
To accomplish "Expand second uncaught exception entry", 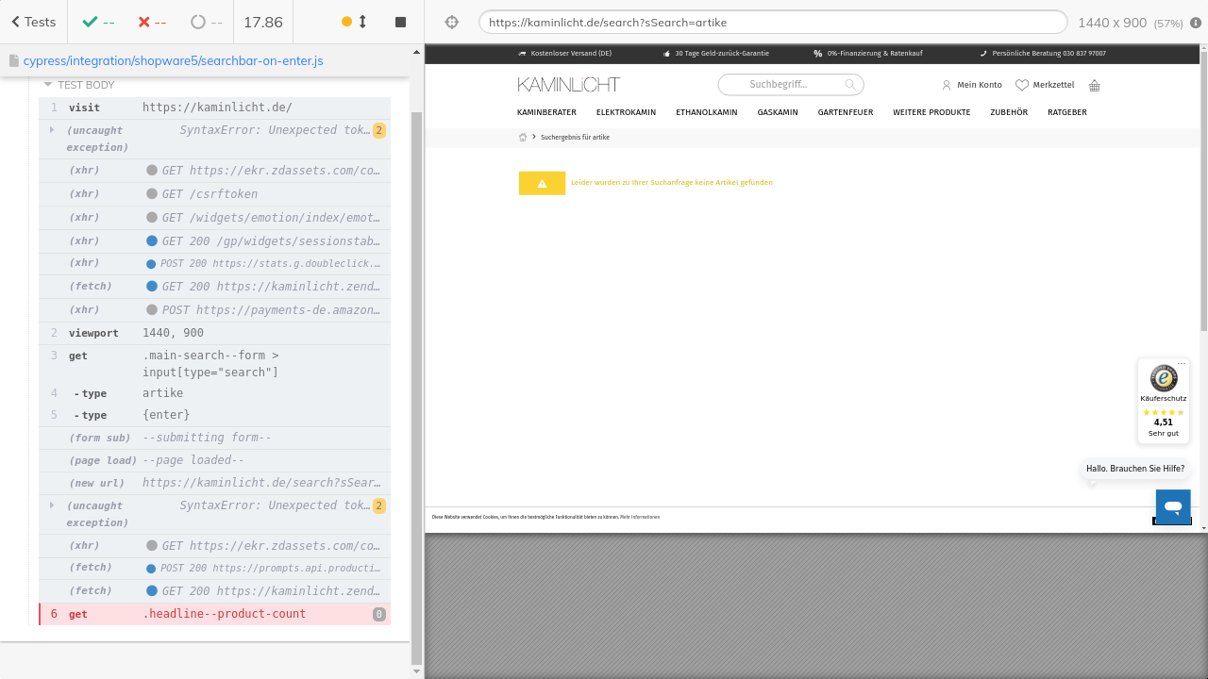I will pyautogui.click(x=52, y=505).
